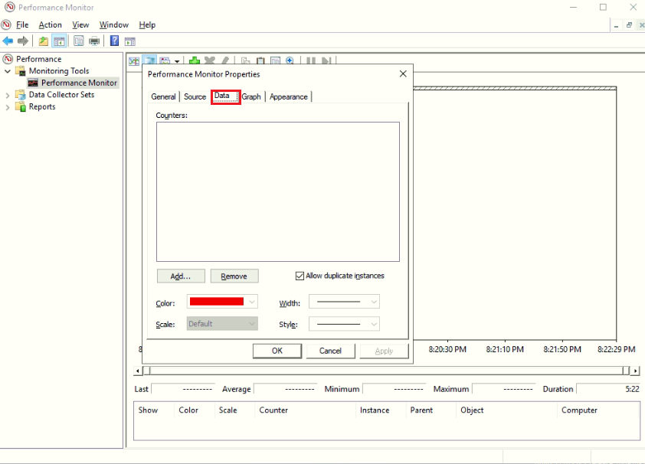This screenshot has height=464, width=645.
Task: Click the Up One Level folder icon
Action: click(43, 41)
